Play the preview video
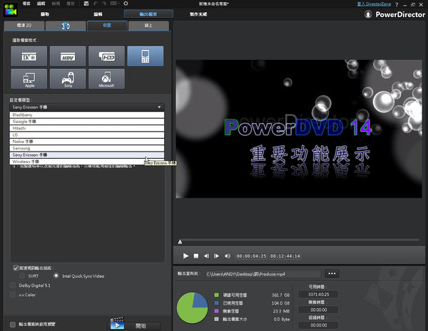This screenshot has width=428, height=331. [x=185, y=256]
